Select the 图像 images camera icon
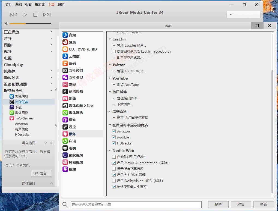 [65, 99]
